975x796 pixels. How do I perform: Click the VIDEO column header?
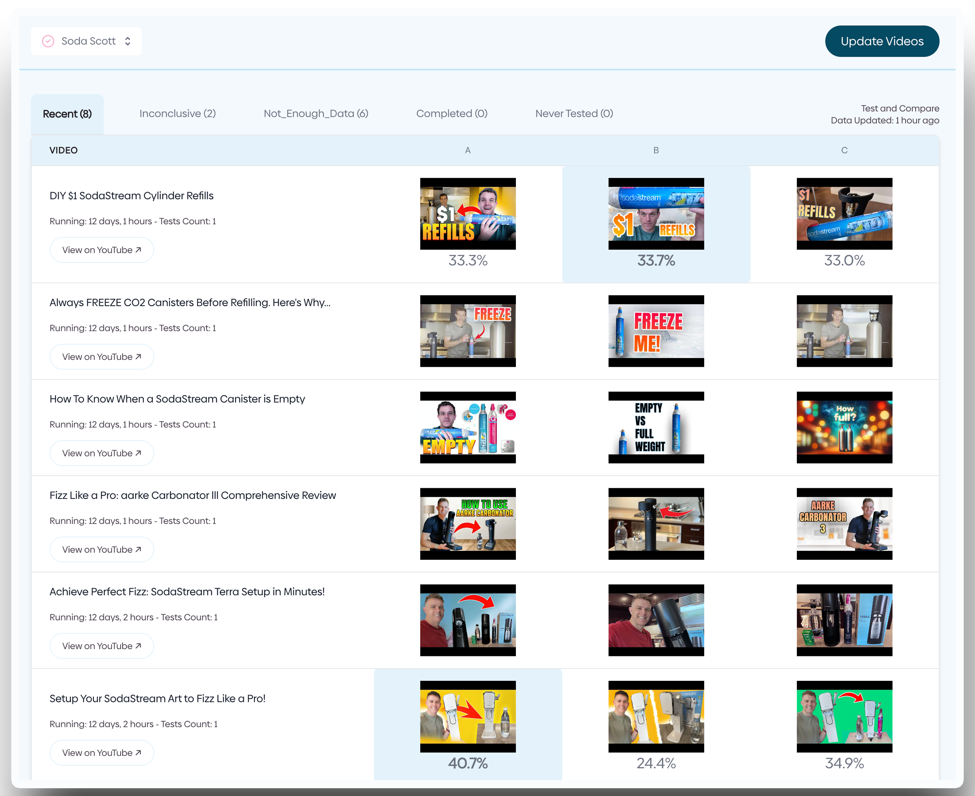coord(63,151)
